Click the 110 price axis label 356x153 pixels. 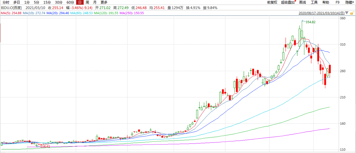coord(343,150)
